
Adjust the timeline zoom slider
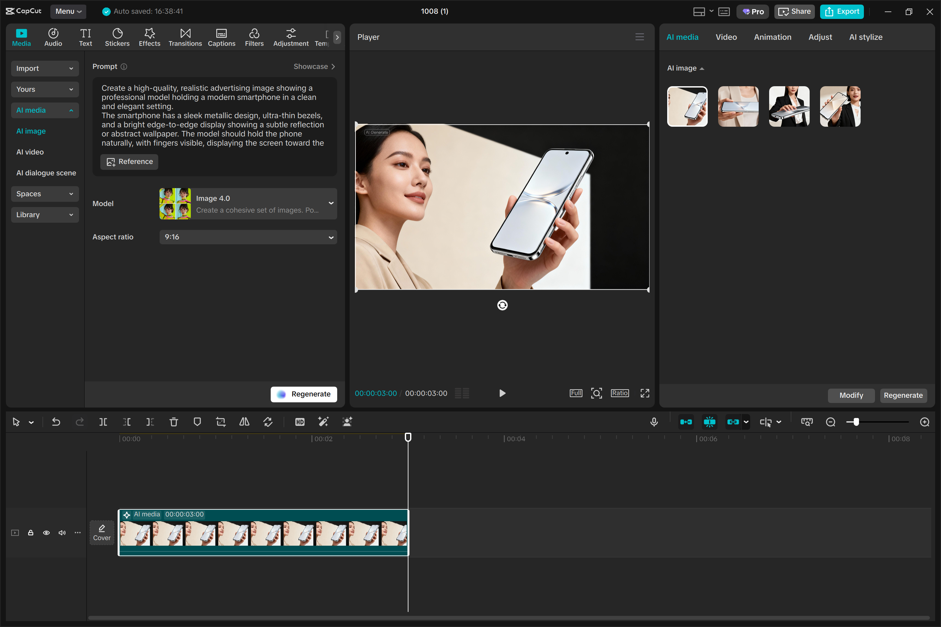point(856,422)
